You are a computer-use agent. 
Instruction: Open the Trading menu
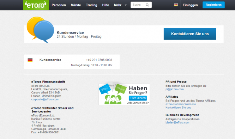(x=92, y=5)
